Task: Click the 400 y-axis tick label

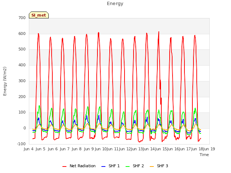Action: [22, 65]
